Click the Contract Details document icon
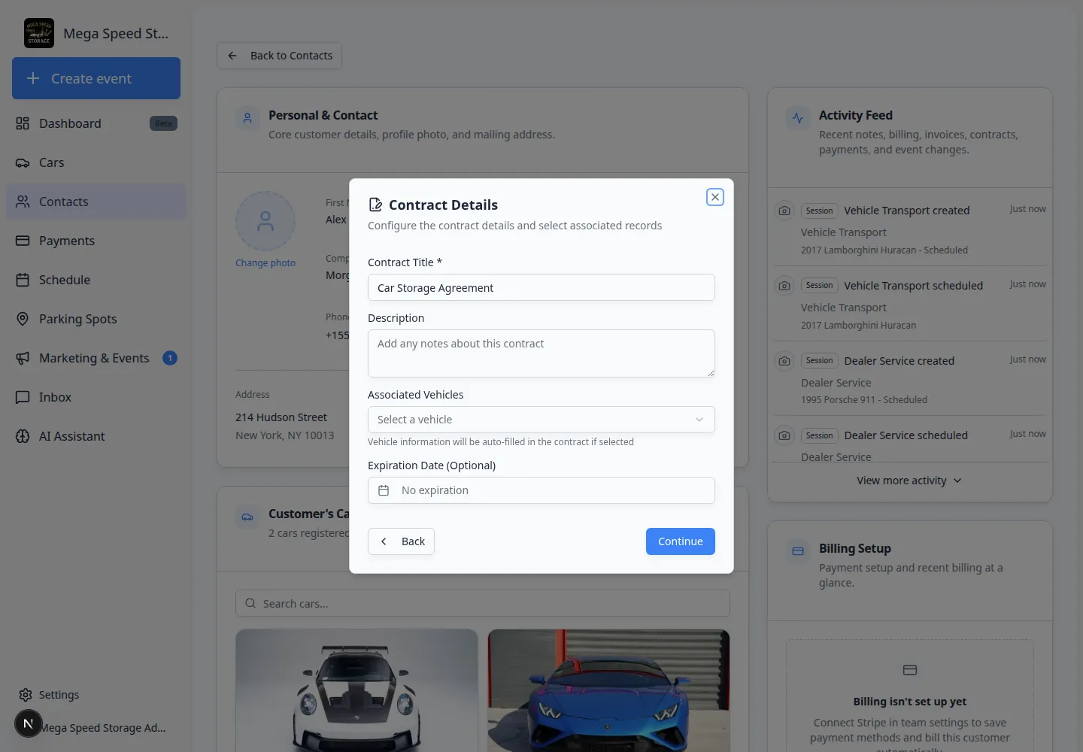The image size is (1083, 752). (375, 205)
